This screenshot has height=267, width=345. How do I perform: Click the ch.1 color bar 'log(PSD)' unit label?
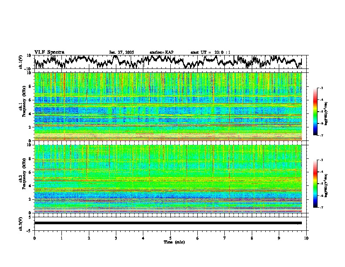point(326,114)
